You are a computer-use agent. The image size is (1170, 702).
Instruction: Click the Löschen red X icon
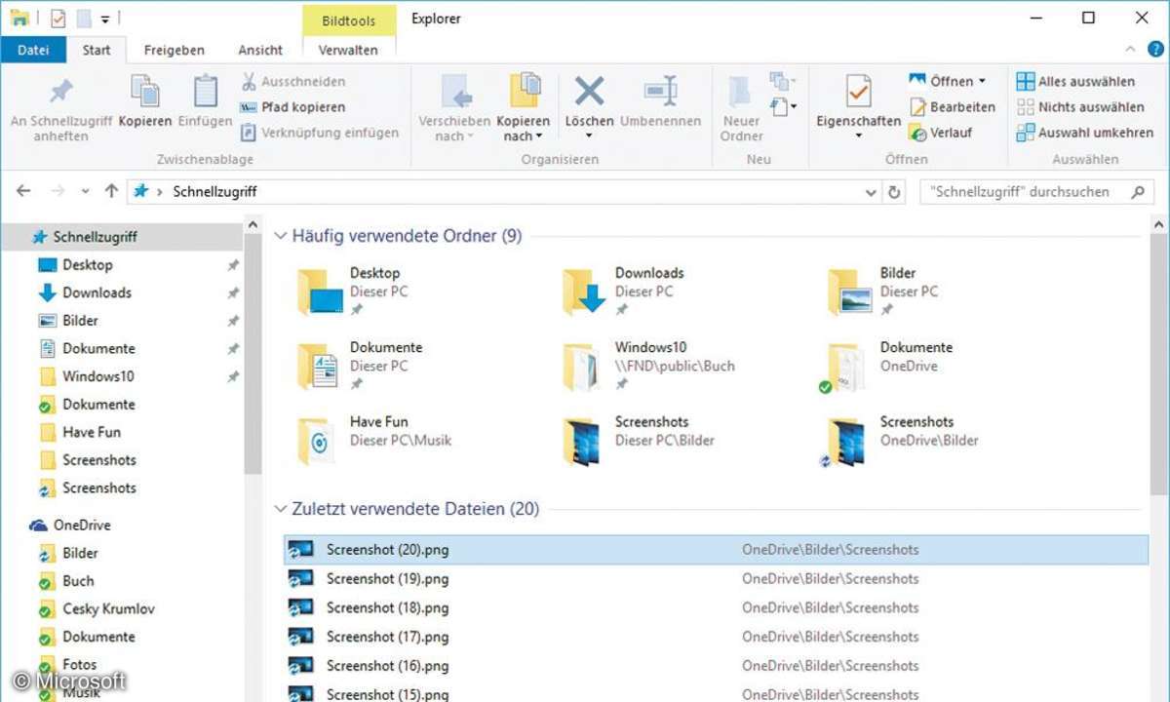tap(589, 92)
